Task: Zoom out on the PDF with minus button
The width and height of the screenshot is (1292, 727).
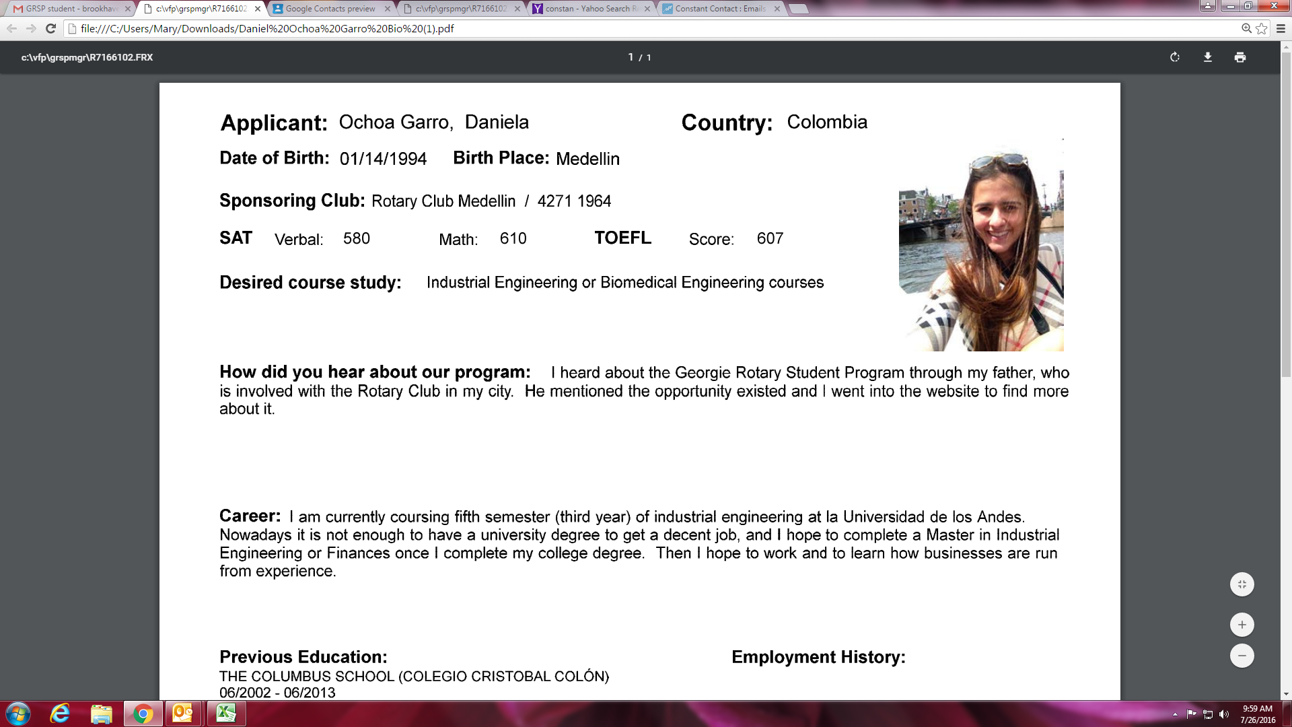Action: [x=1242, y=656]
